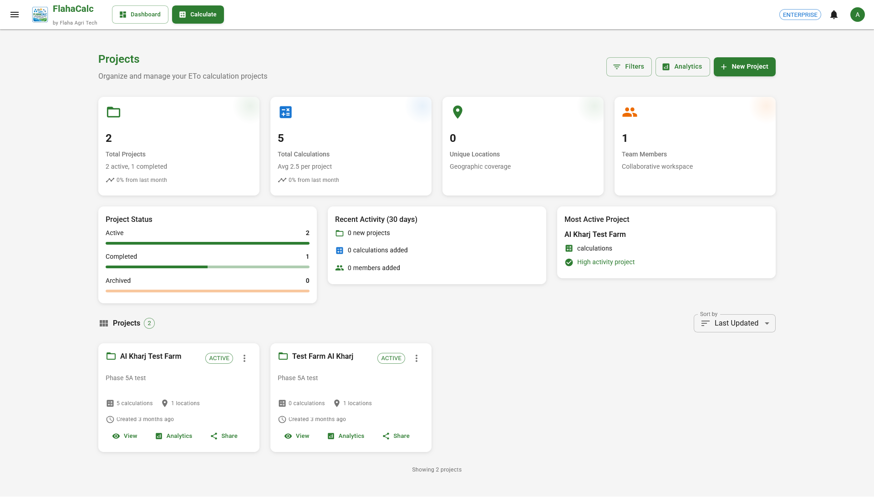Open Analytics for Al Kharj Test Farm
This screenshot has width=874, height=497.
coord(174,436)
